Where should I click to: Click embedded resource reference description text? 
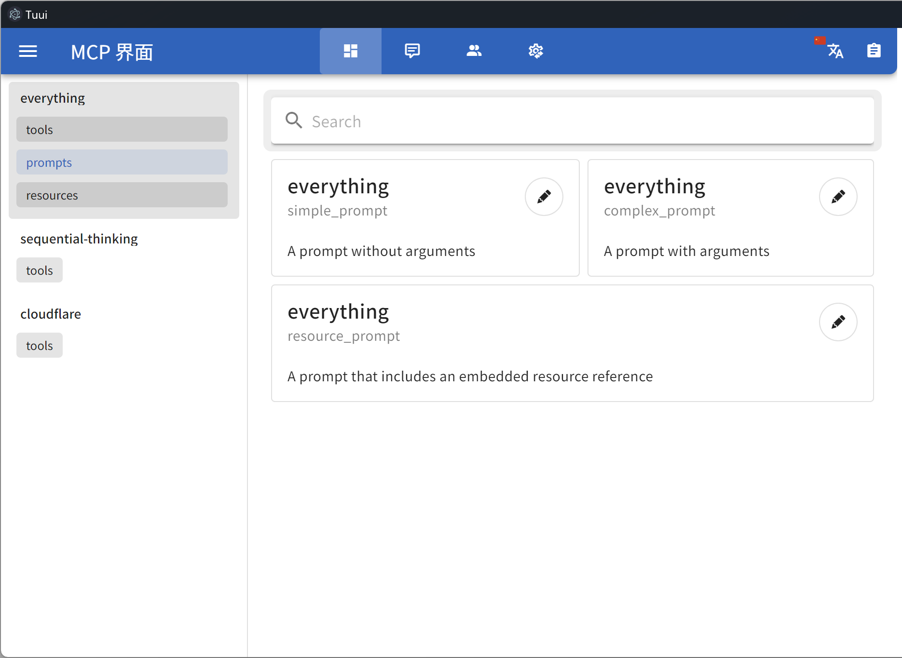[470, 376]
